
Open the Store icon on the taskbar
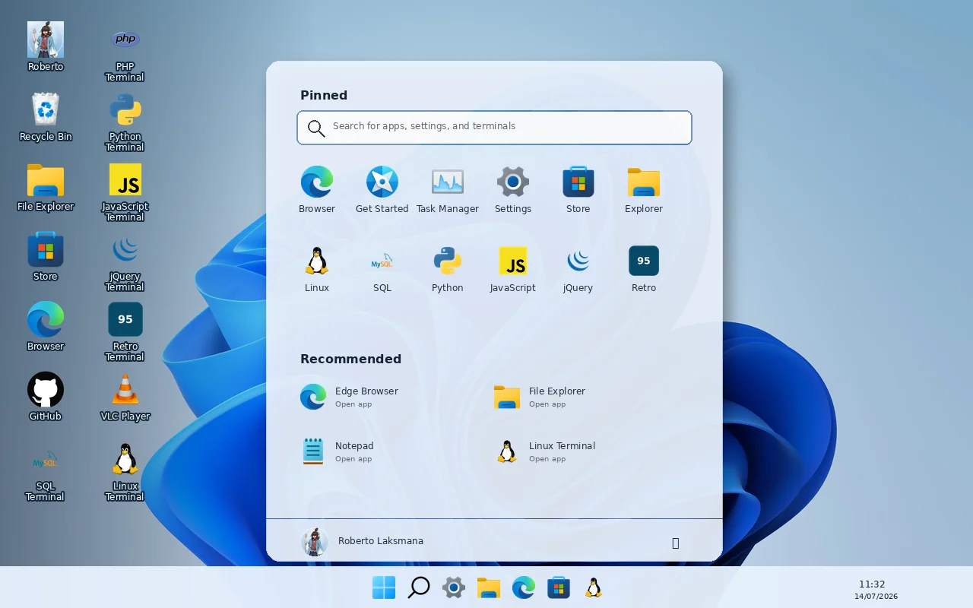tap(559, 587)
